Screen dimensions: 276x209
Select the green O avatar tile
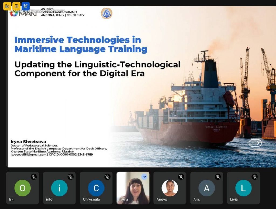tap(22, 188)
